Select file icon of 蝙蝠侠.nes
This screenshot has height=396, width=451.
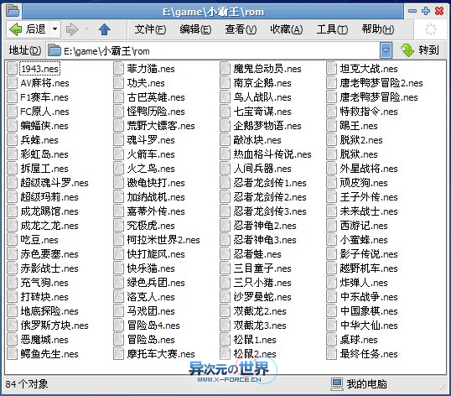[12, 126]
